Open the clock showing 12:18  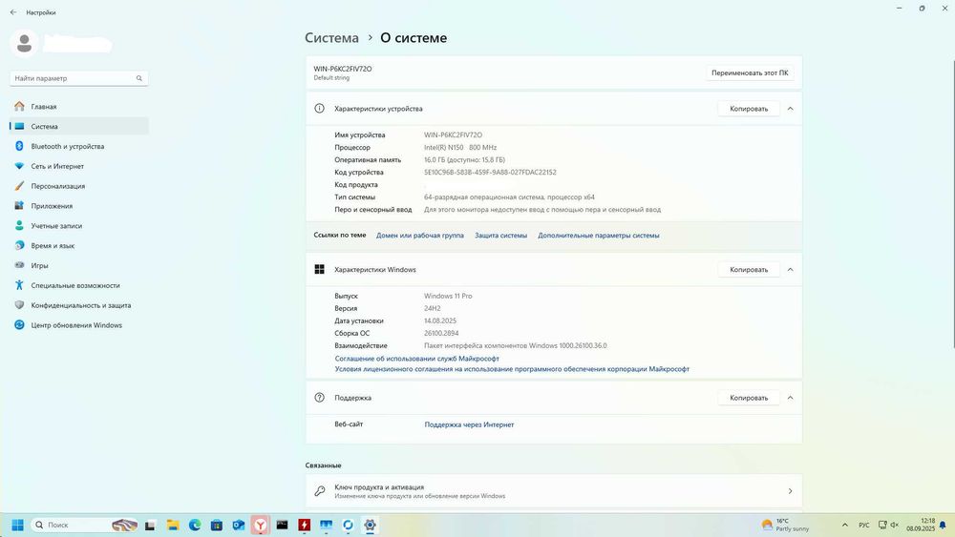tap(921, 525)
